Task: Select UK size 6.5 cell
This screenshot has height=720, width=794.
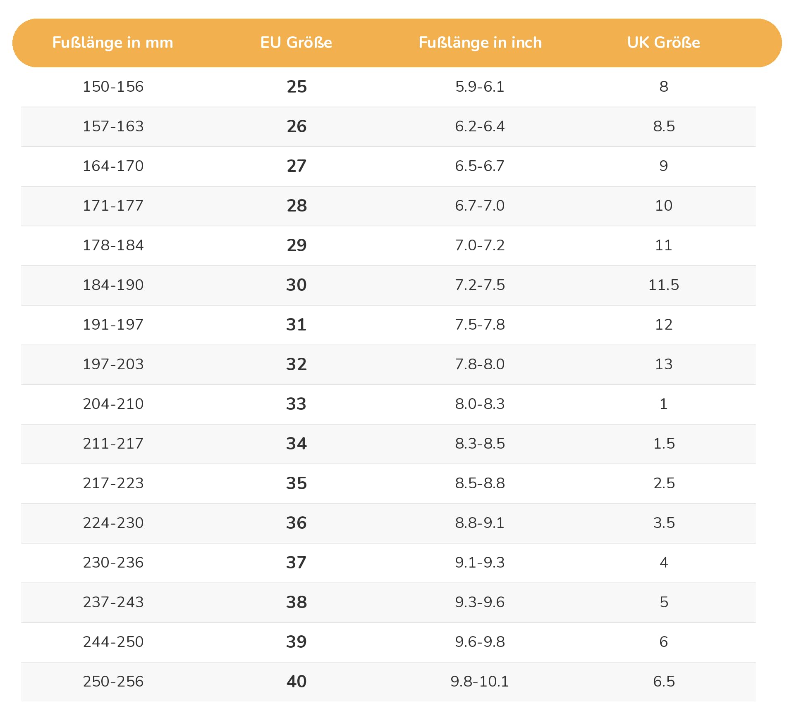Action: pos(664,682)
